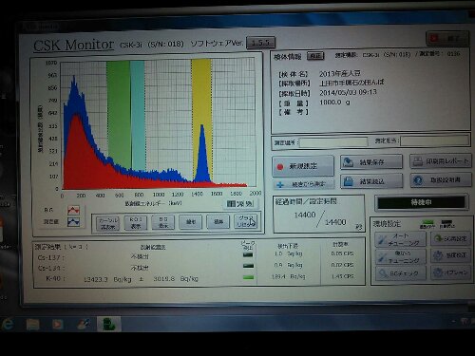The image size is (475, 356).
Task: Toggle the ROI 表示 display button
Action: coord(136,222)
